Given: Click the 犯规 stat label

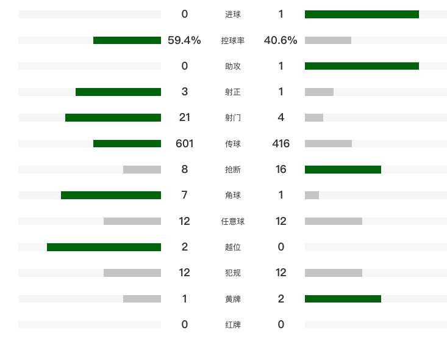Looking at the screenshot, I should click(x=232, y=273).
